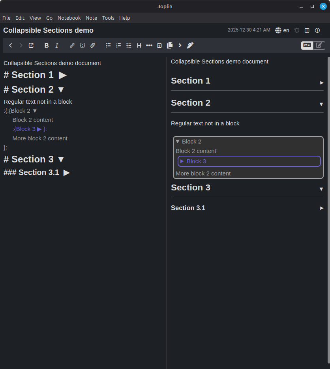Image resolution: width=330 pixels, height=369 pixels.
Task: Toggle bold formatting
Action: click(x=47, y=45)
